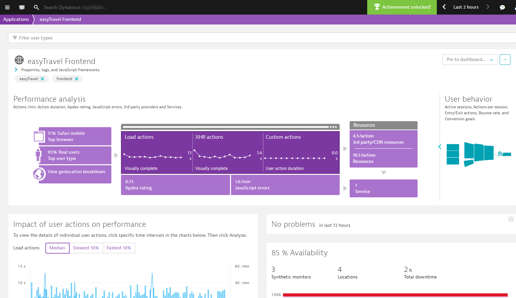Viewport: 516px width, 298px height.
Task: Click the red availability progress bar
Action: [395, 295]
